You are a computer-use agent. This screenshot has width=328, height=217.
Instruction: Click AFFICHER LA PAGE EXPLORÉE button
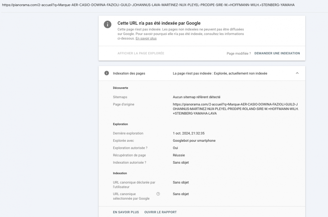141,53
